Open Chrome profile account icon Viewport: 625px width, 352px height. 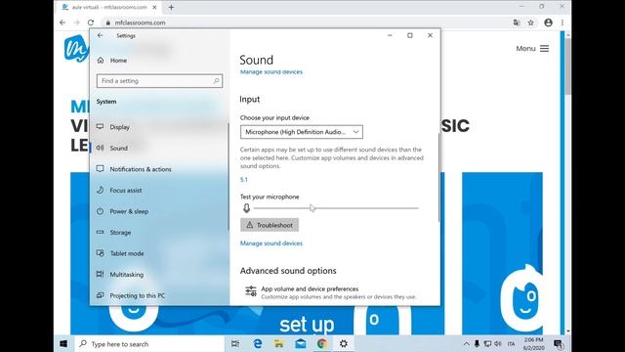click(549, 22)
